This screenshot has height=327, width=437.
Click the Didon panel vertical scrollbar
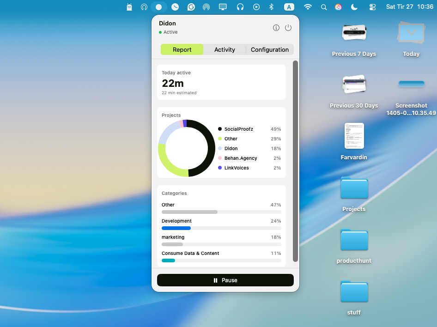click(295, 161)
